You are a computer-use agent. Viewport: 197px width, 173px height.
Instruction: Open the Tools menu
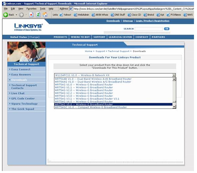(x=42, y=9)
